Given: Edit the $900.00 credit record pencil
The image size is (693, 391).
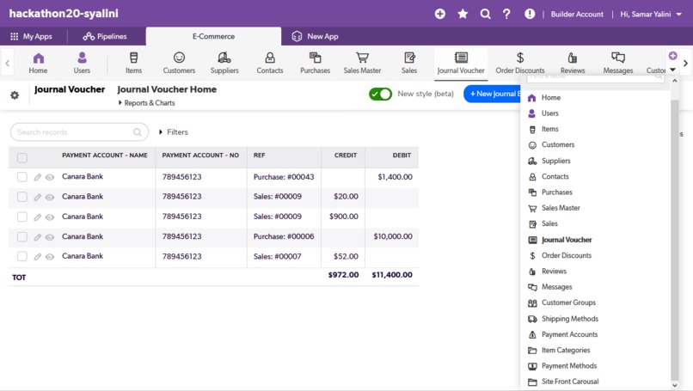Looking at the screenshot, I should [38, 217].
